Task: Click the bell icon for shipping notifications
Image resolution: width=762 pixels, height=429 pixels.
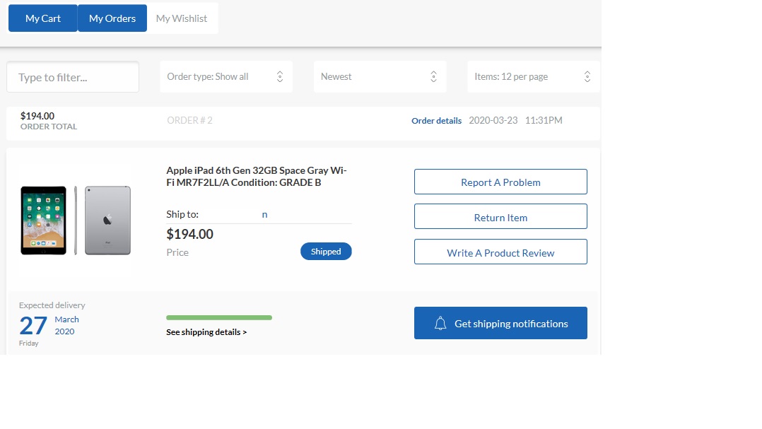Action: coord(440,324)
